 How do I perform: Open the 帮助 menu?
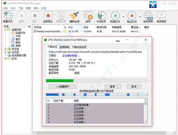[x=36, y=8]
